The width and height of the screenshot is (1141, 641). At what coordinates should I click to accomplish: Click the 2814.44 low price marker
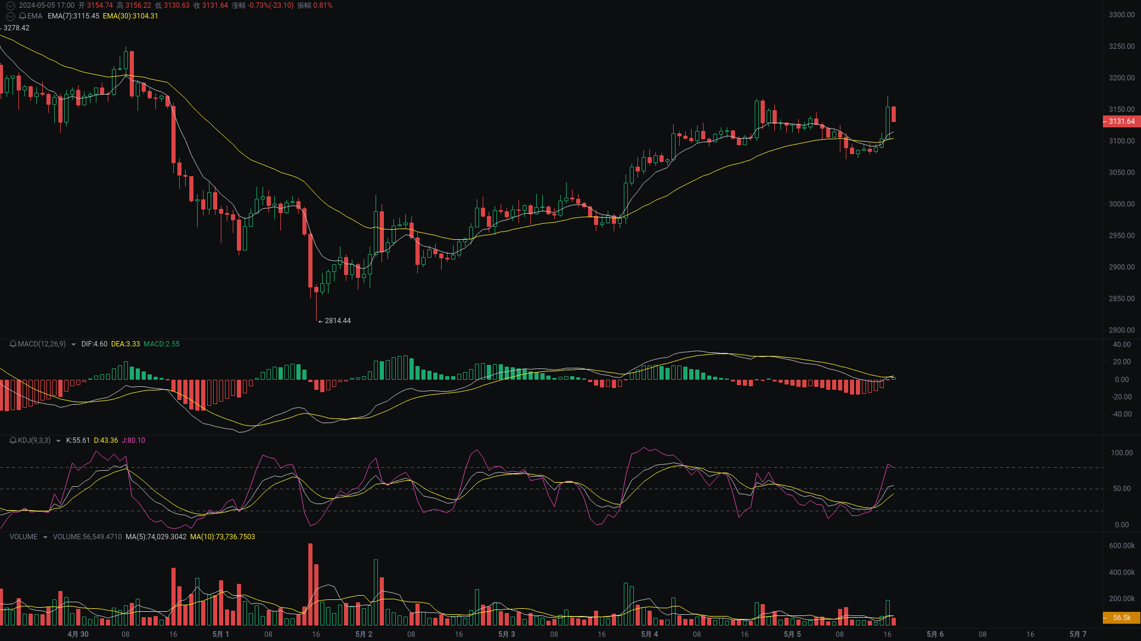coord(337,321)
